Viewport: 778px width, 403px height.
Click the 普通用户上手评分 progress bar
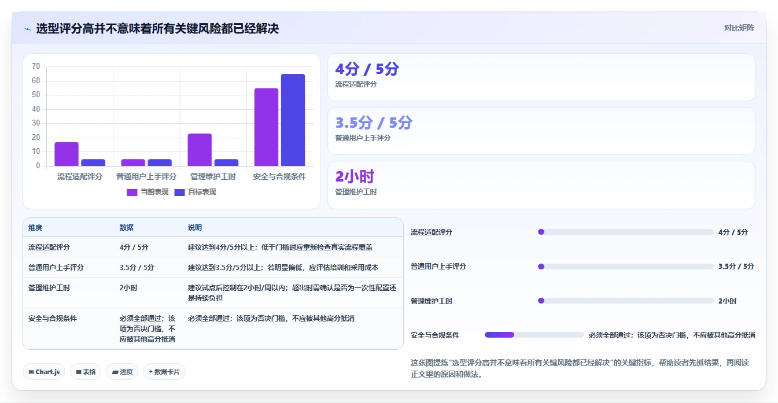pos(625,267)
